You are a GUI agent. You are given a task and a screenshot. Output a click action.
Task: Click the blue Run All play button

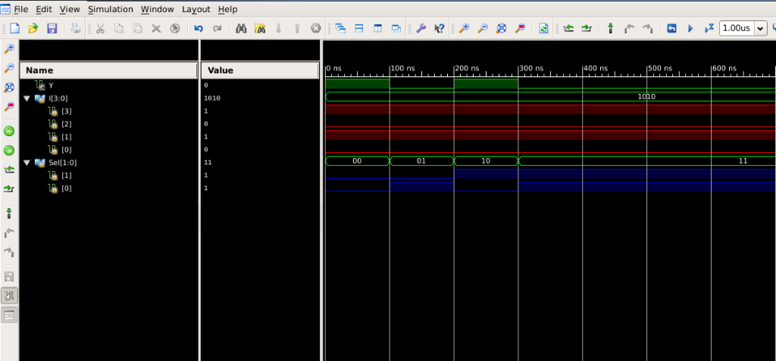(x=690, y=29)
